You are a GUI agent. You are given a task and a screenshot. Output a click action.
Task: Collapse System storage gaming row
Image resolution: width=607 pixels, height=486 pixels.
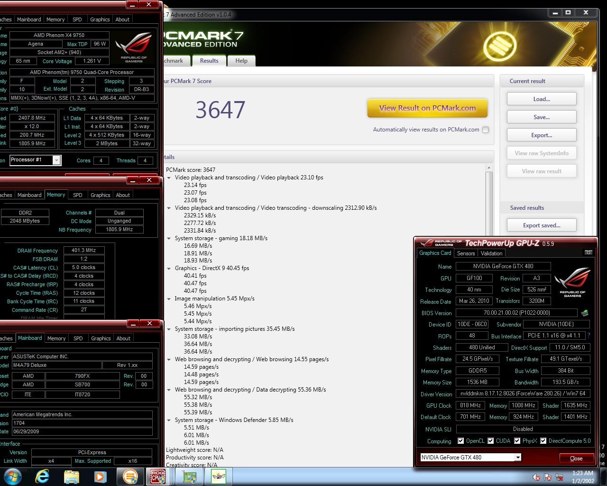point(169,238)
